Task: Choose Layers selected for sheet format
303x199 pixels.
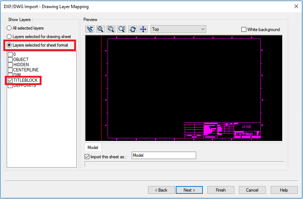Action: click(9, 45)
